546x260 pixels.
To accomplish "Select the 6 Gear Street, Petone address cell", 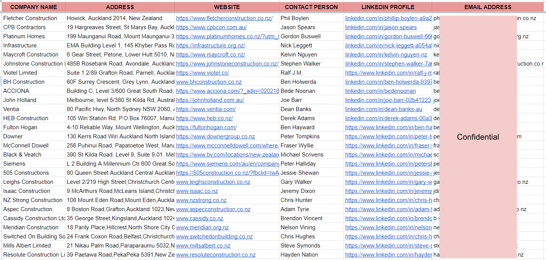I will [120, 55].
